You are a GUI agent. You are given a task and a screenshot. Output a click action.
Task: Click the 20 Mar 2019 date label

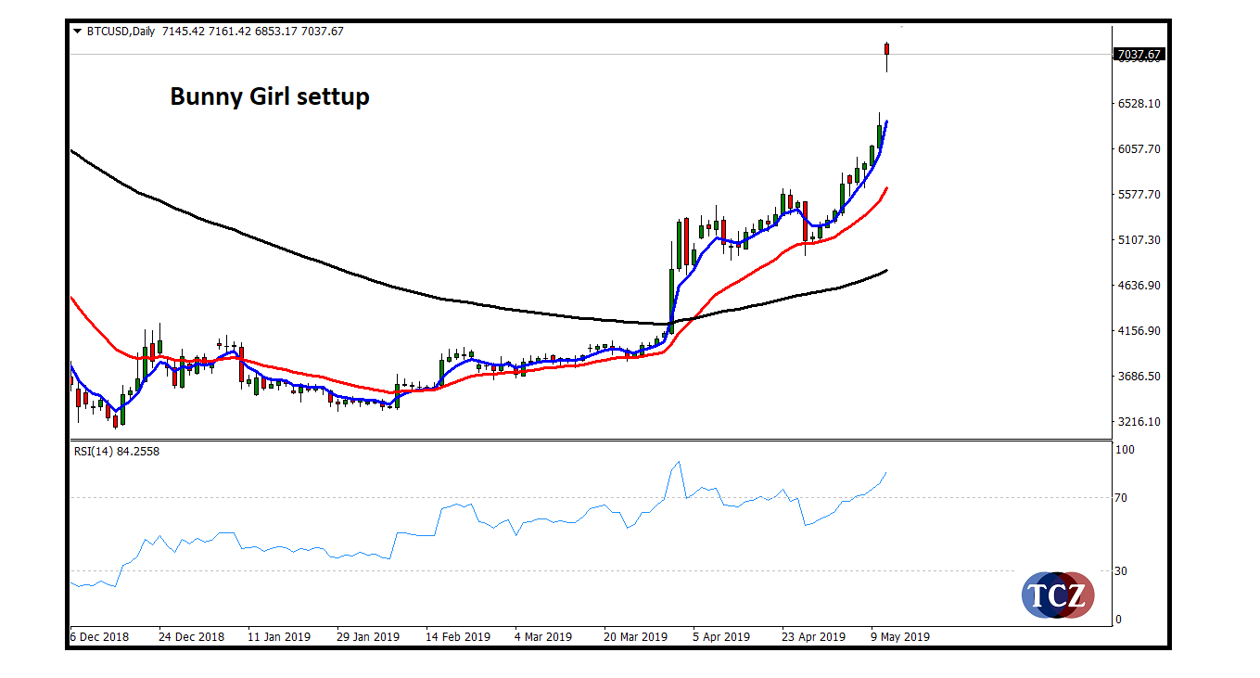tap(636, 637)
